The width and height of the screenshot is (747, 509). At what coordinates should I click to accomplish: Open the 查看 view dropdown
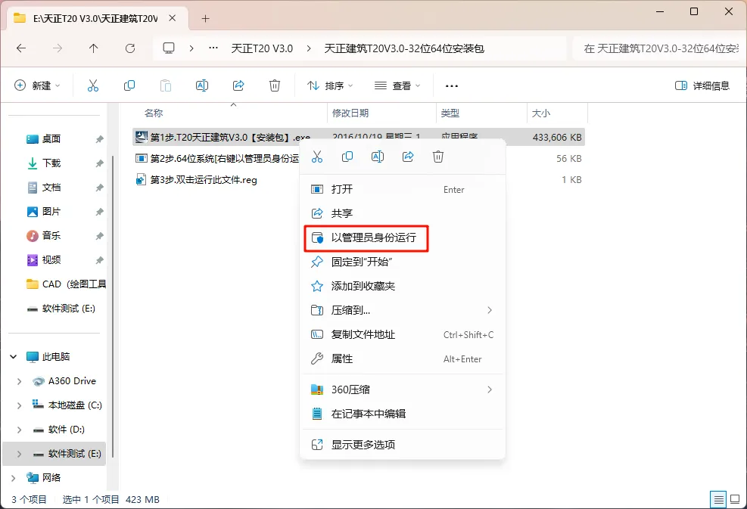click(x=397, y=85)
